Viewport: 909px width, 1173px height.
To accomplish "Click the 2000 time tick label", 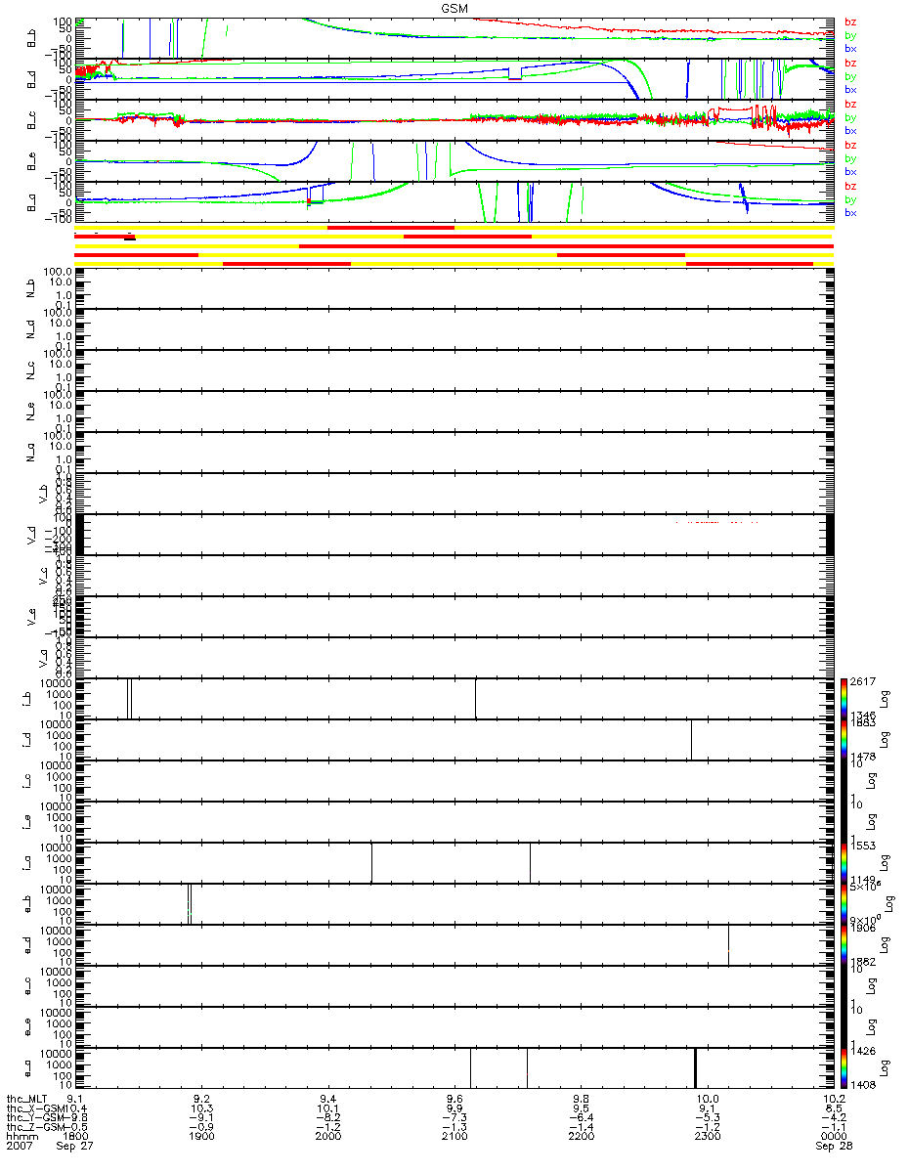I will click(328, 1137).
